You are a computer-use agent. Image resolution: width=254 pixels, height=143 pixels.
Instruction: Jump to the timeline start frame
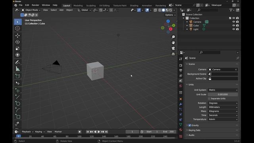pyautogui.click(x=88, y=132)
